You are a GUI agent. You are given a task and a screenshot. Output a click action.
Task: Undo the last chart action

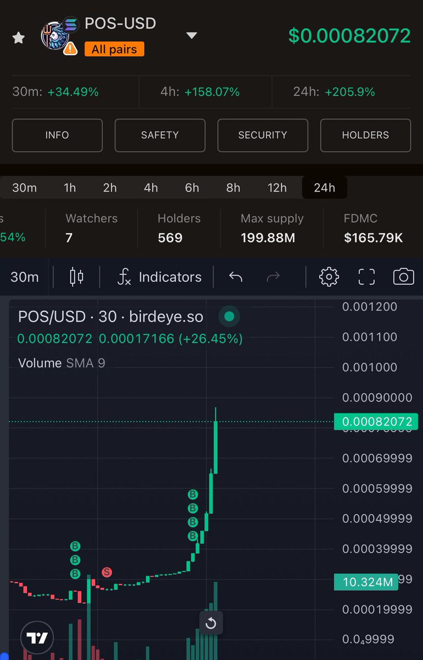click(x=235, y=277)
